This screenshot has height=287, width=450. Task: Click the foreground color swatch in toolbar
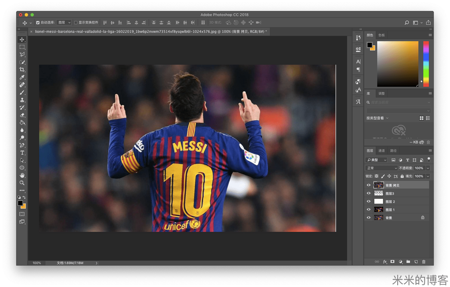coord(20,203)
